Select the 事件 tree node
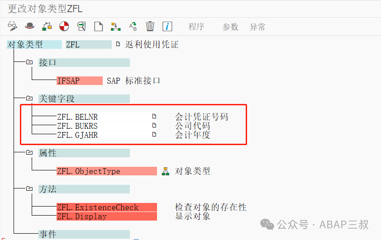This screenshot has height=240, width=381. point(84,234)
